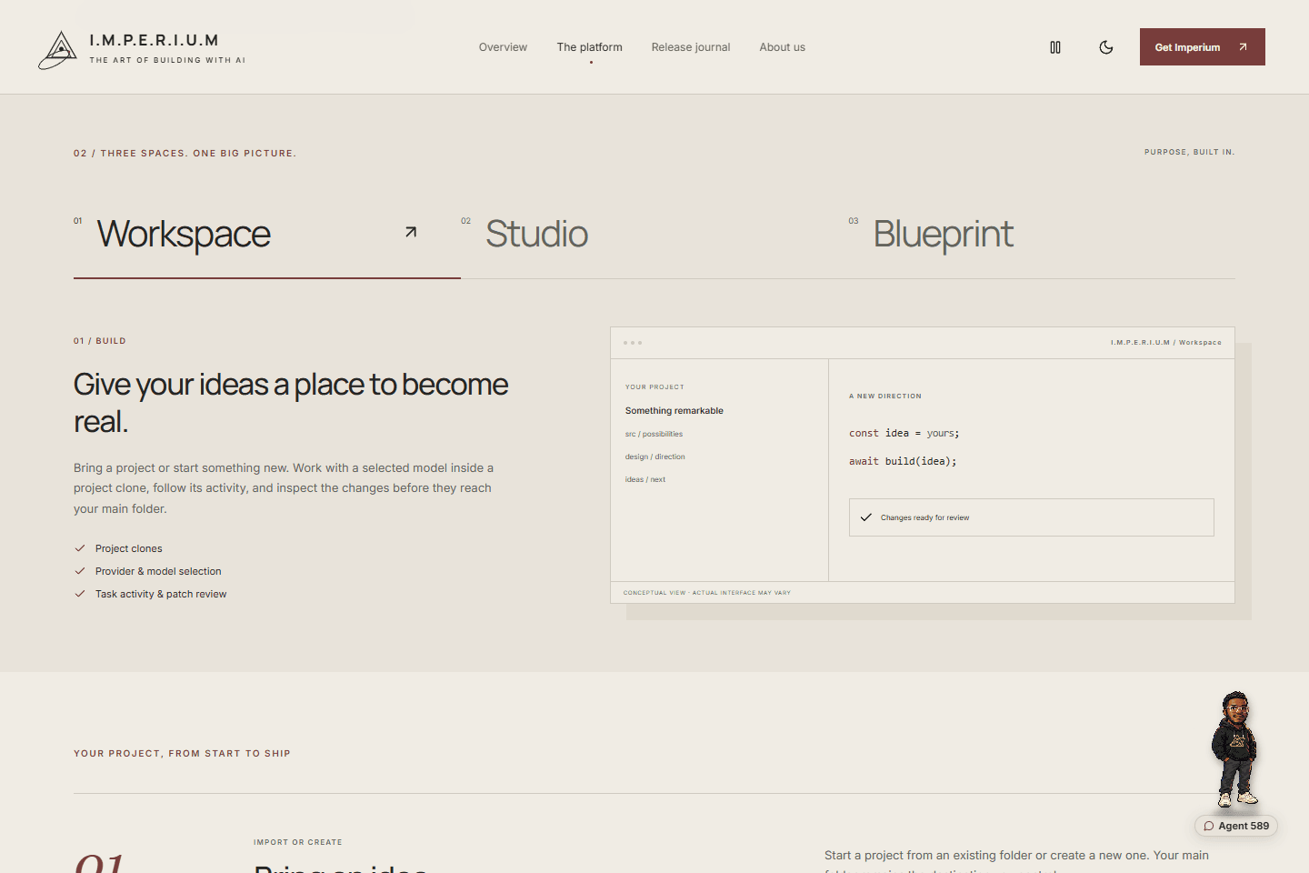Open The platform nav item

590,47
